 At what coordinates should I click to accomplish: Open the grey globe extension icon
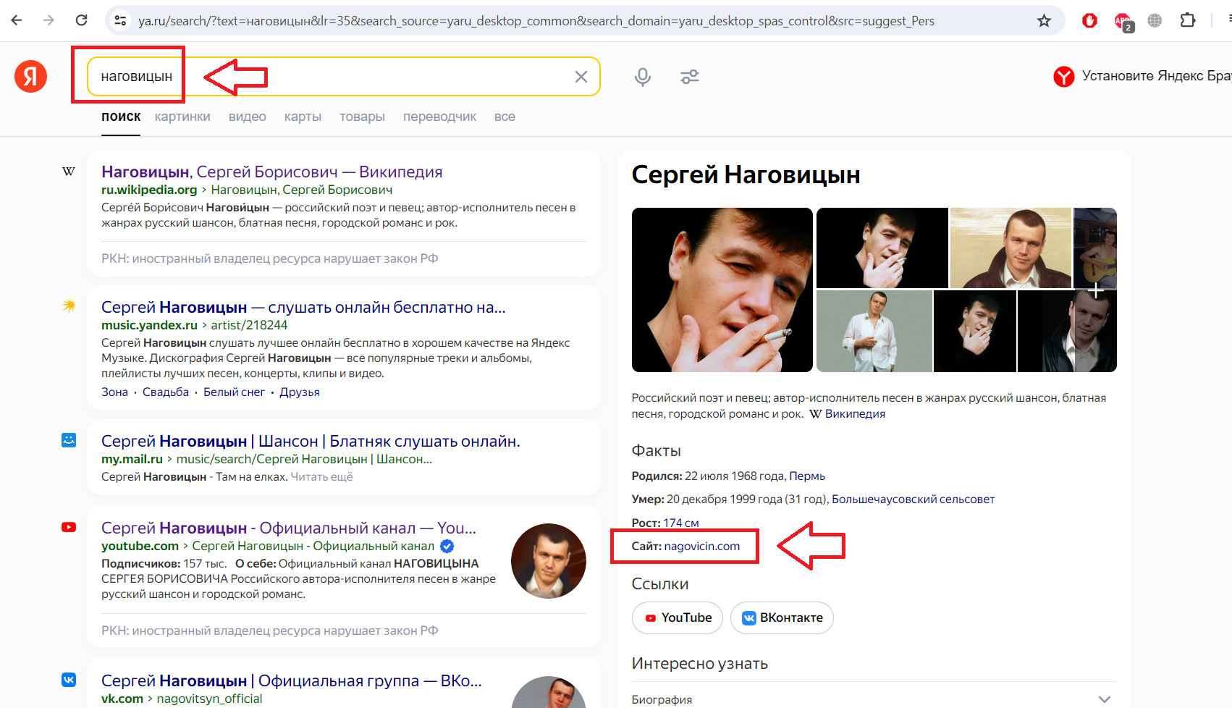pos(1155,21)
